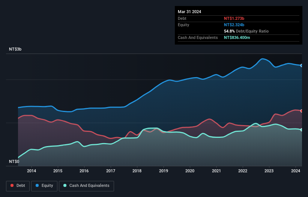Click the 2014 x-axis label

click(32, 171)
